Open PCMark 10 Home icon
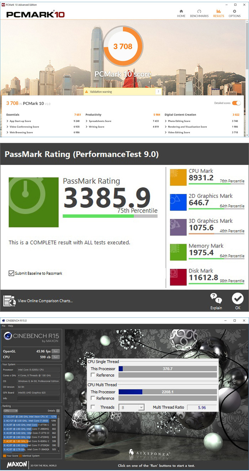 coord(181,11)
